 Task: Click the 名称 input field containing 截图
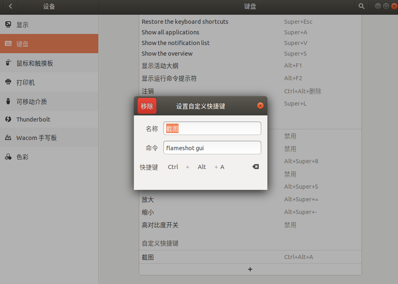212,128
